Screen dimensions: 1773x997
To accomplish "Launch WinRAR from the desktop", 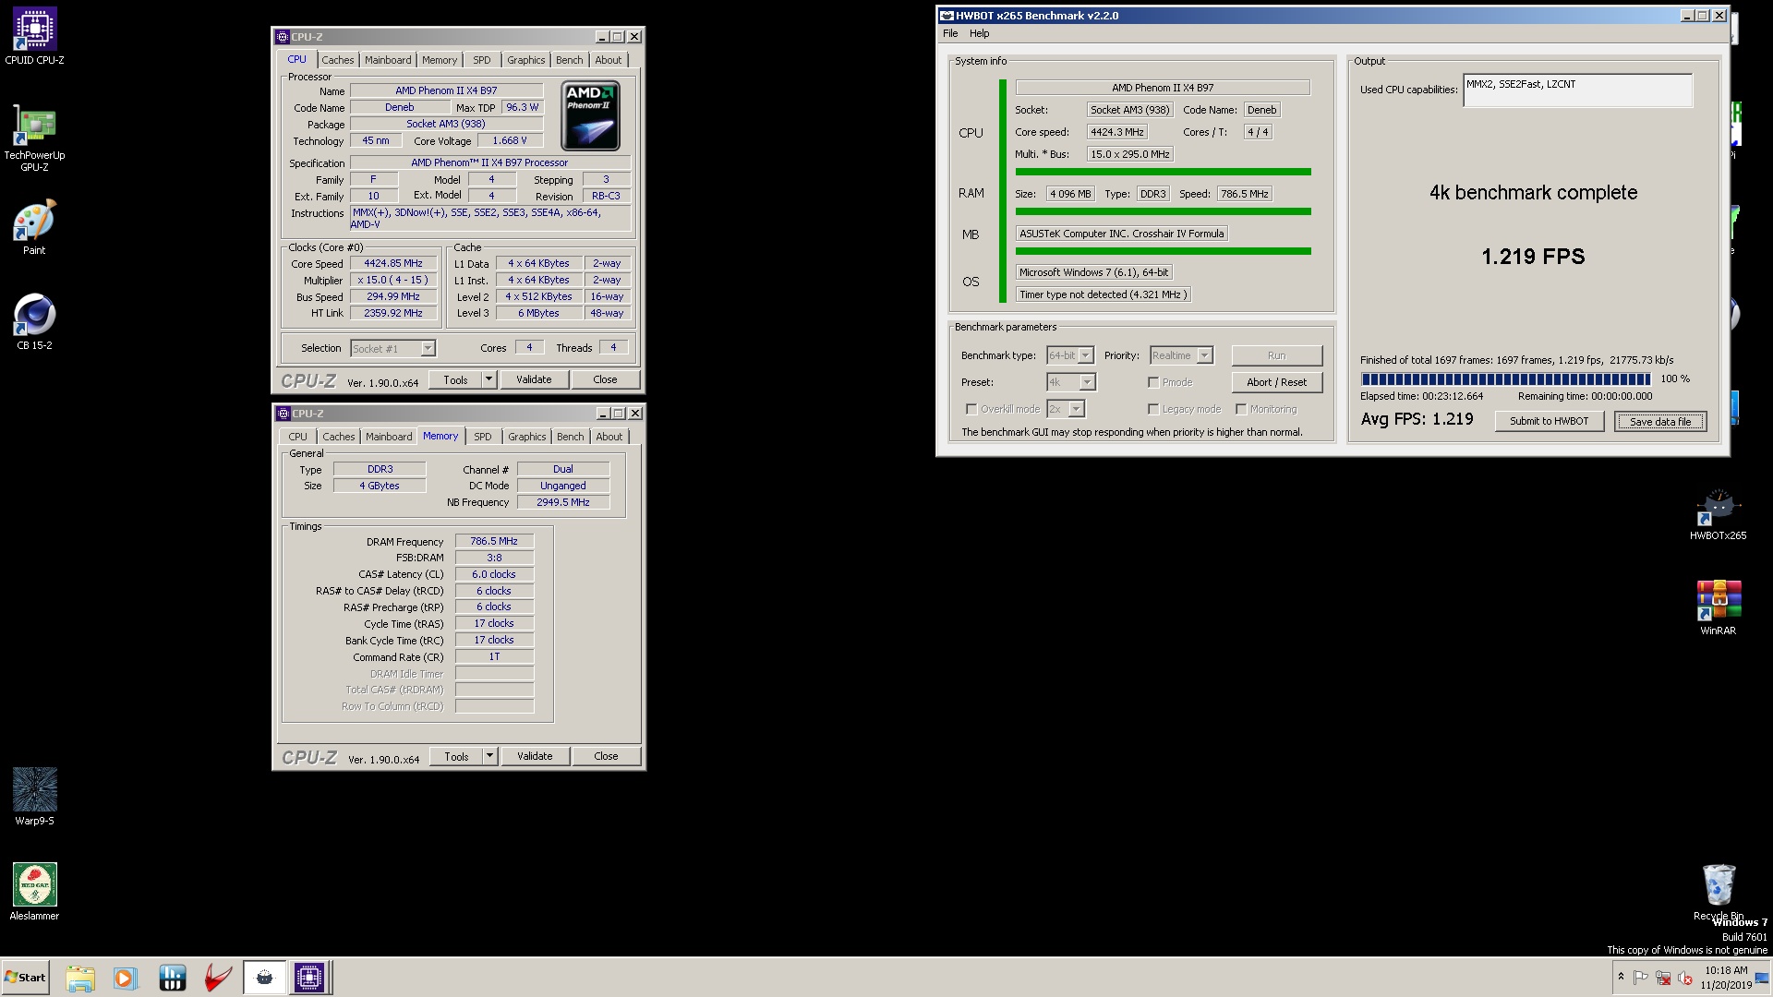I will pyautogui.click(x=1718, y=607).
